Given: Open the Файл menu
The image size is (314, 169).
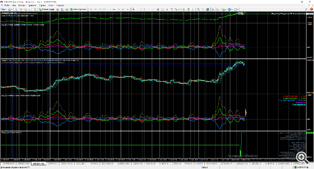Looking at the screenshot, I should [7, 5].
